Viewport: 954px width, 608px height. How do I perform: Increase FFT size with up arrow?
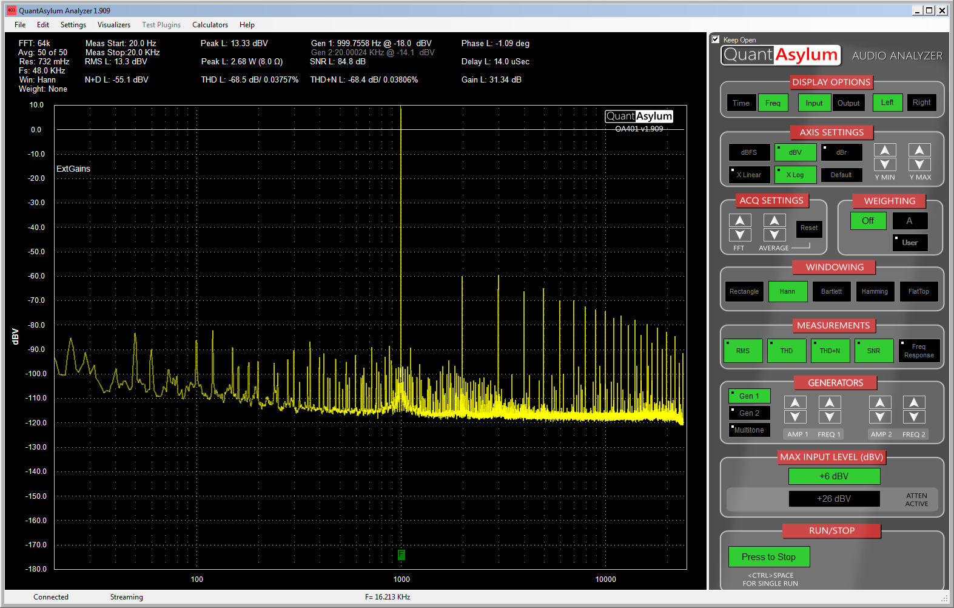(x=740, y=220)
